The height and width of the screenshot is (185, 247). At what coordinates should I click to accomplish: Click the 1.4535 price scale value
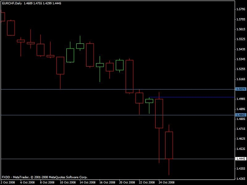click(x=241, y=149)
